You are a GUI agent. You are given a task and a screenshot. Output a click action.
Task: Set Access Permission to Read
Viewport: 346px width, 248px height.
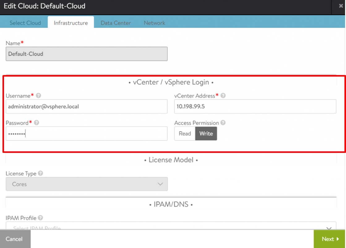click(185, 134)
